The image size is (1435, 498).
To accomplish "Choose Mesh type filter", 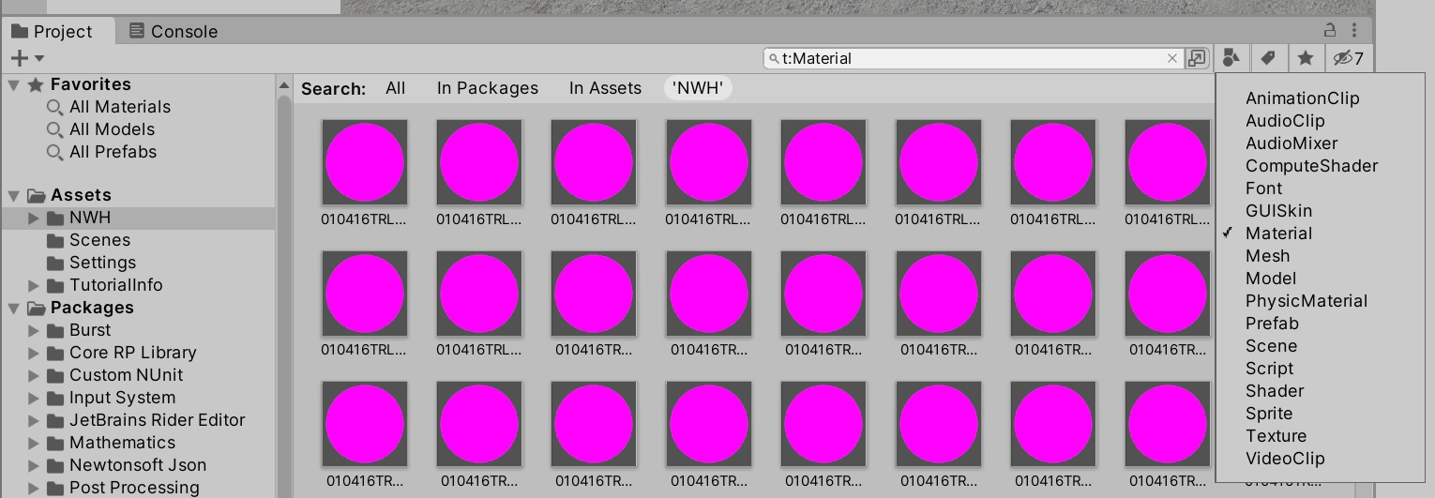I will pos(1267,256).
